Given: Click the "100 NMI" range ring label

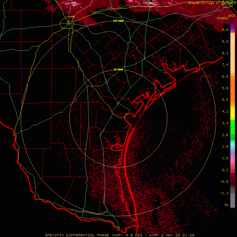Looking at the screenshot, I should pos(118,21).
